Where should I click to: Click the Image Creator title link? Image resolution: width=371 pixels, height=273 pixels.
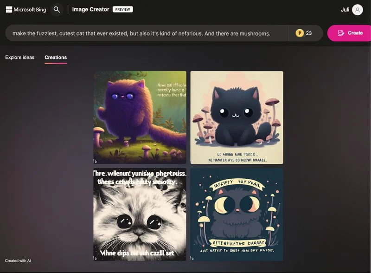[90, 9]
